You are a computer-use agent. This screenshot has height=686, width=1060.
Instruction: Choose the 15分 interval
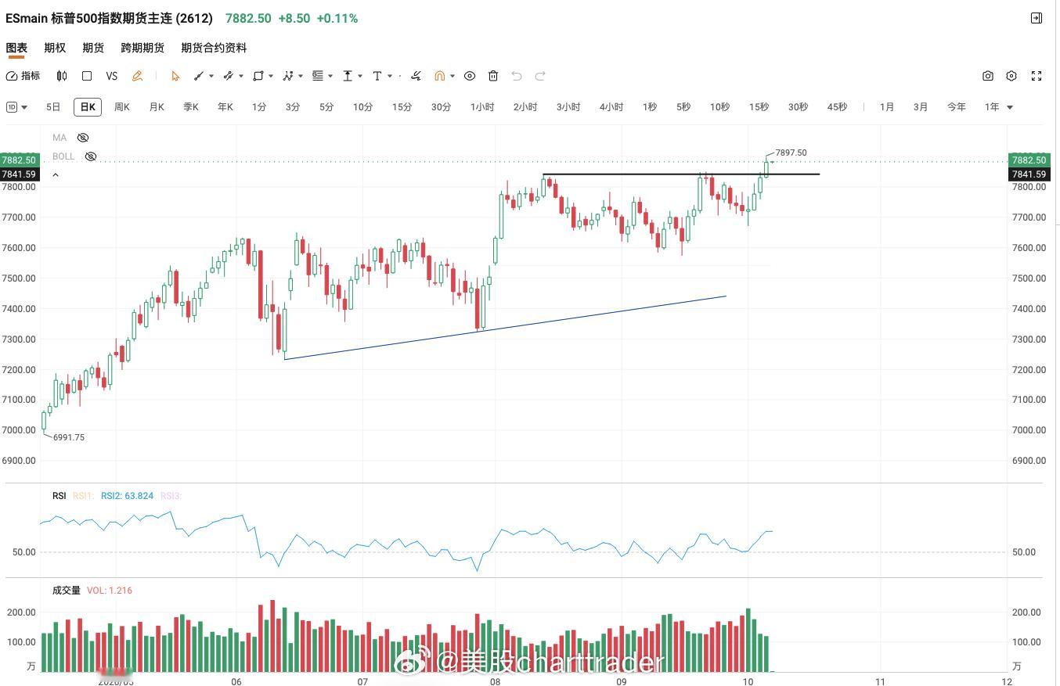click(402, 107)
